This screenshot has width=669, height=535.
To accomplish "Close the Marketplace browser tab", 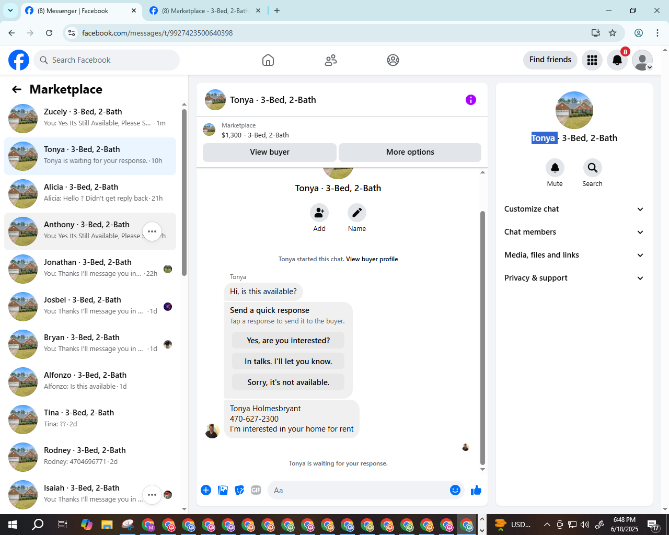I will coord(258,10).
